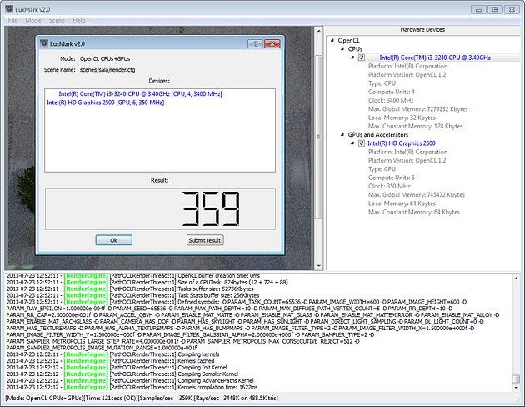Close the LuxMark result dialog
This screenshot has height=407, width=525.
coord(272,43)
